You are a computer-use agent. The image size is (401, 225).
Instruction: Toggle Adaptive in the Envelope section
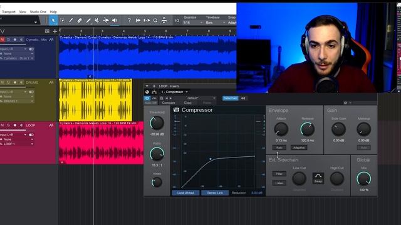click(x=299, y=147)
